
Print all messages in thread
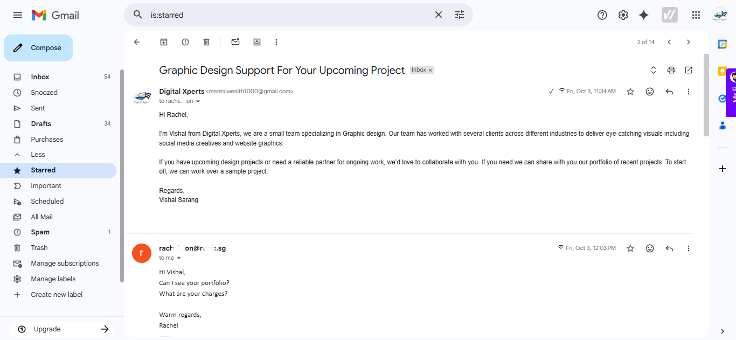(x=671, y=70)
